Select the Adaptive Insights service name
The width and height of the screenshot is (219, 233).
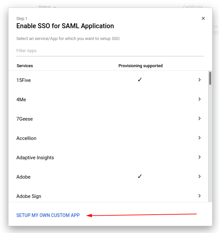click(x=35, y=158)
